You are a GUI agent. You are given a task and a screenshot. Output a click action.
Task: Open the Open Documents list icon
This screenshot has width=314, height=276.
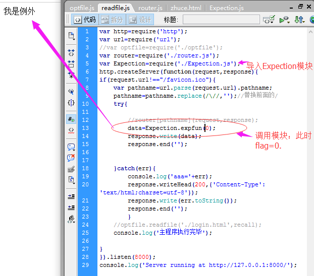[x=71, y=36]
